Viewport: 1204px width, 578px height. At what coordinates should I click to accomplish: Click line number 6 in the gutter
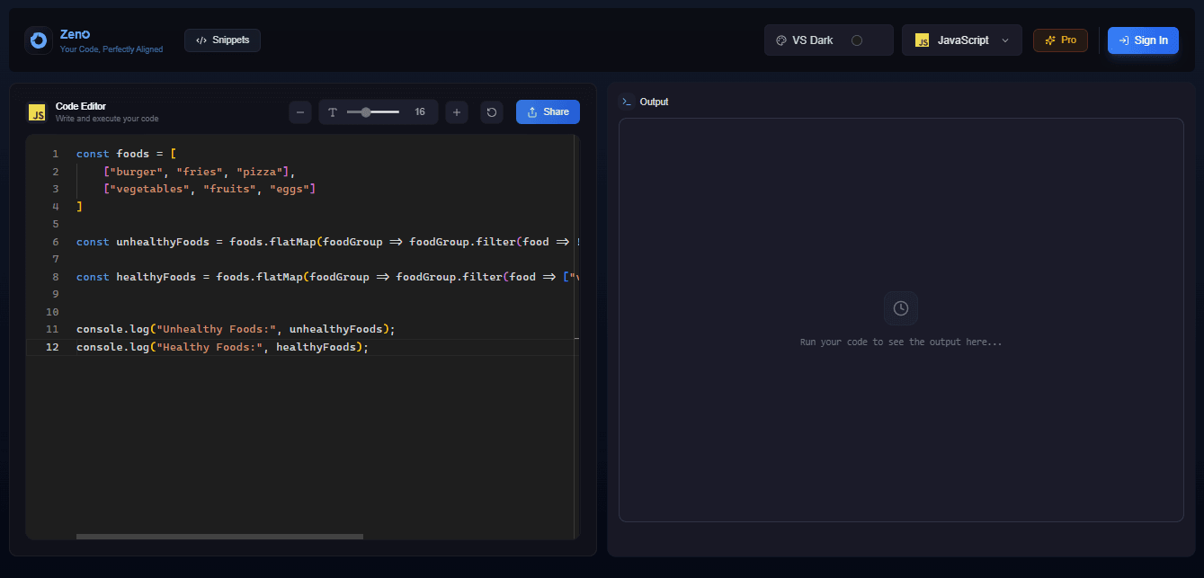[x=55, y=242]
